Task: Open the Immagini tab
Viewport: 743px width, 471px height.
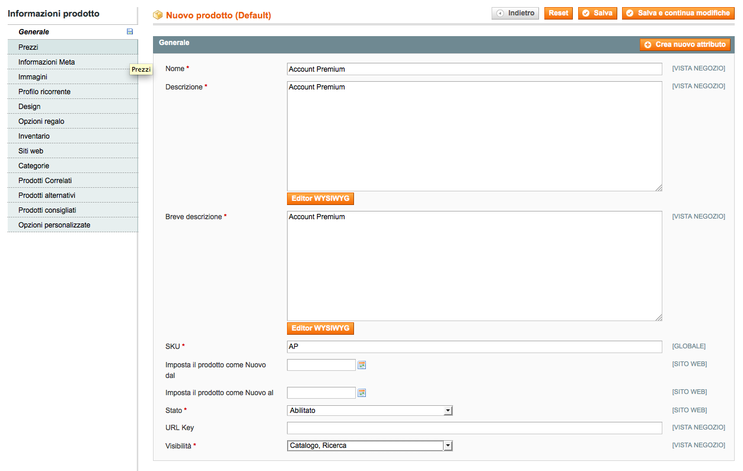Action: [33, 77]
